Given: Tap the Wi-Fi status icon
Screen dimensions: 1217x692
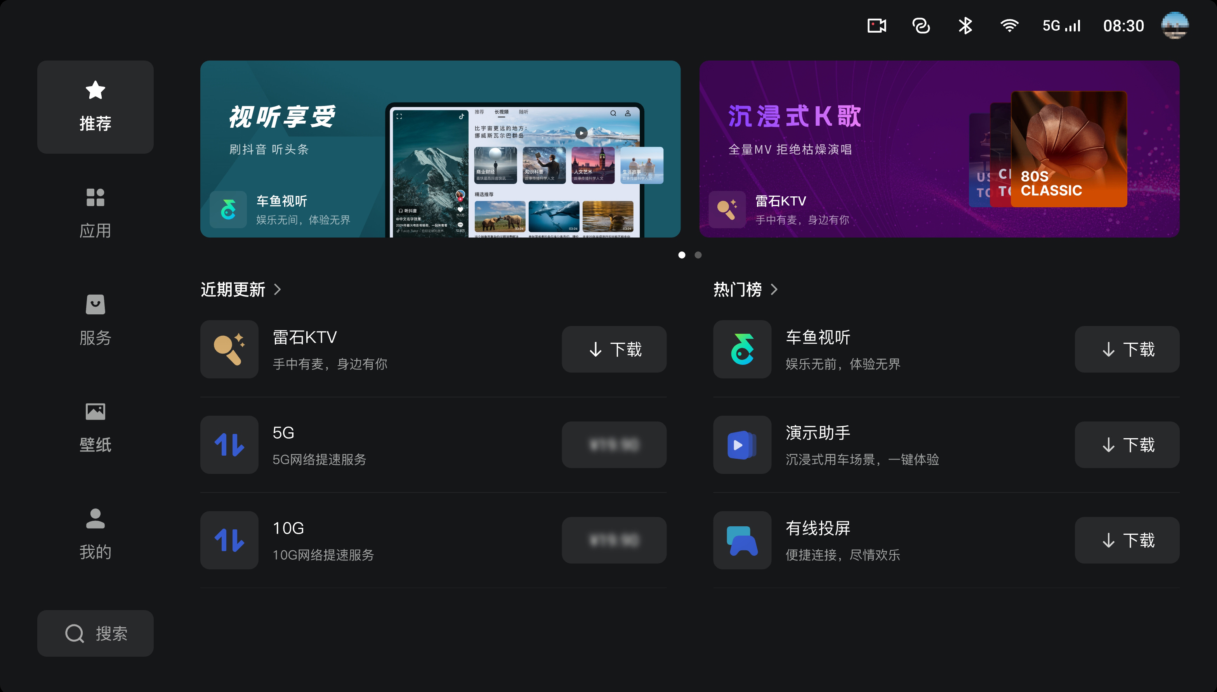Looking at the screenshot, I should coord(1009,26).
